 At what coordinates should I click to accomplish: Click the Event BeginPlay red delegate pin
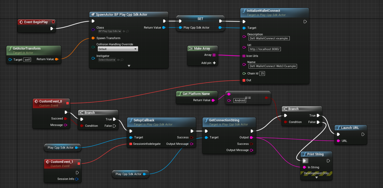point(53,22)
